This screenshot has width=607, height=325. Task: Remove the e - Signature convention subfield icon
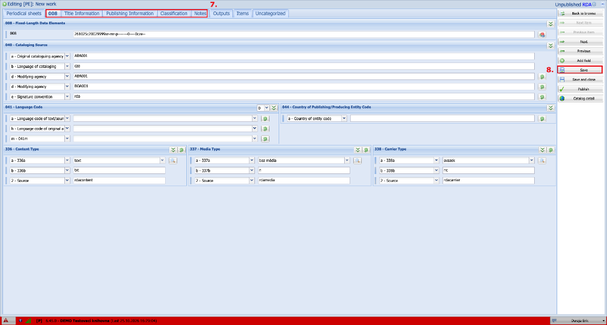tap(542, 97)
